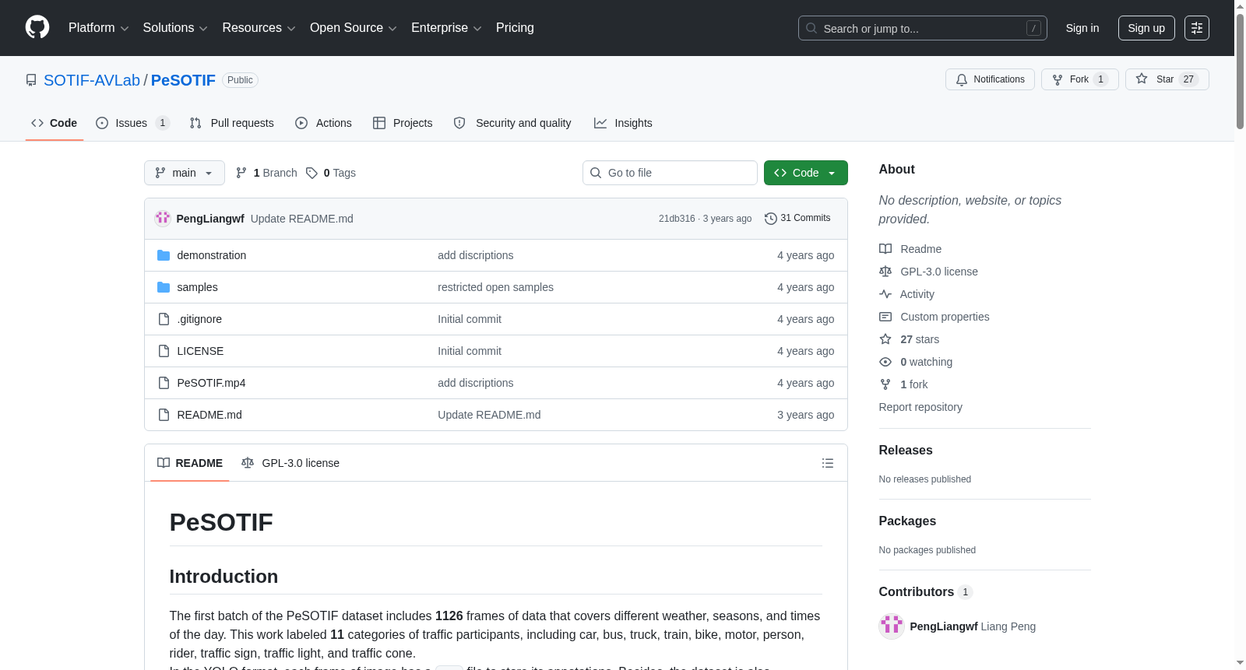Click the LICENSE file icon
This screenshot has height=670, width=1246.
(164, 351)
